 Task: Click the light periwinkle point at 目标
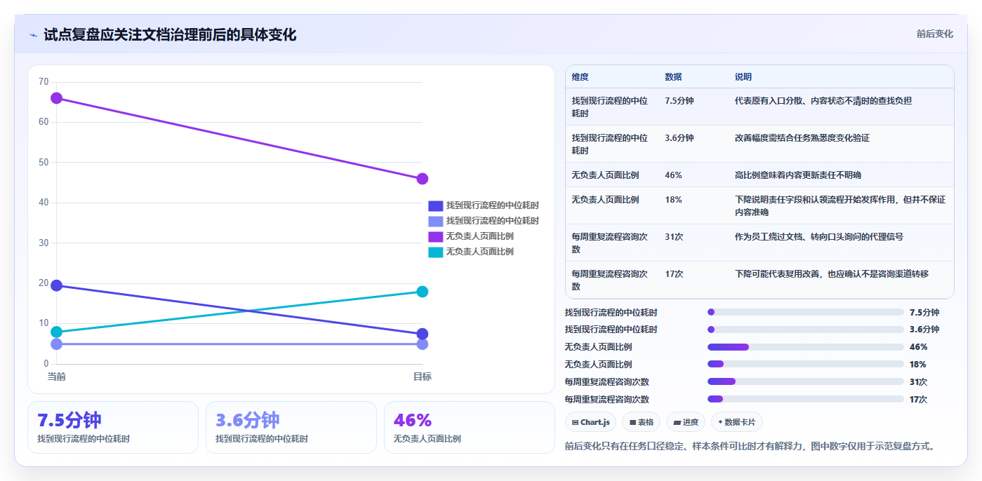[423, 344]
